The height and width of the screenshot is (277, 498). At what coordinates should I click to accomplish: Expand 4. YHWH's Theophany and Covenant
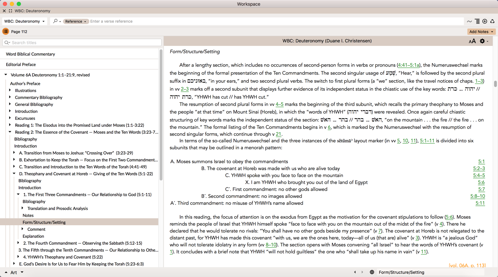click(18, 257)
